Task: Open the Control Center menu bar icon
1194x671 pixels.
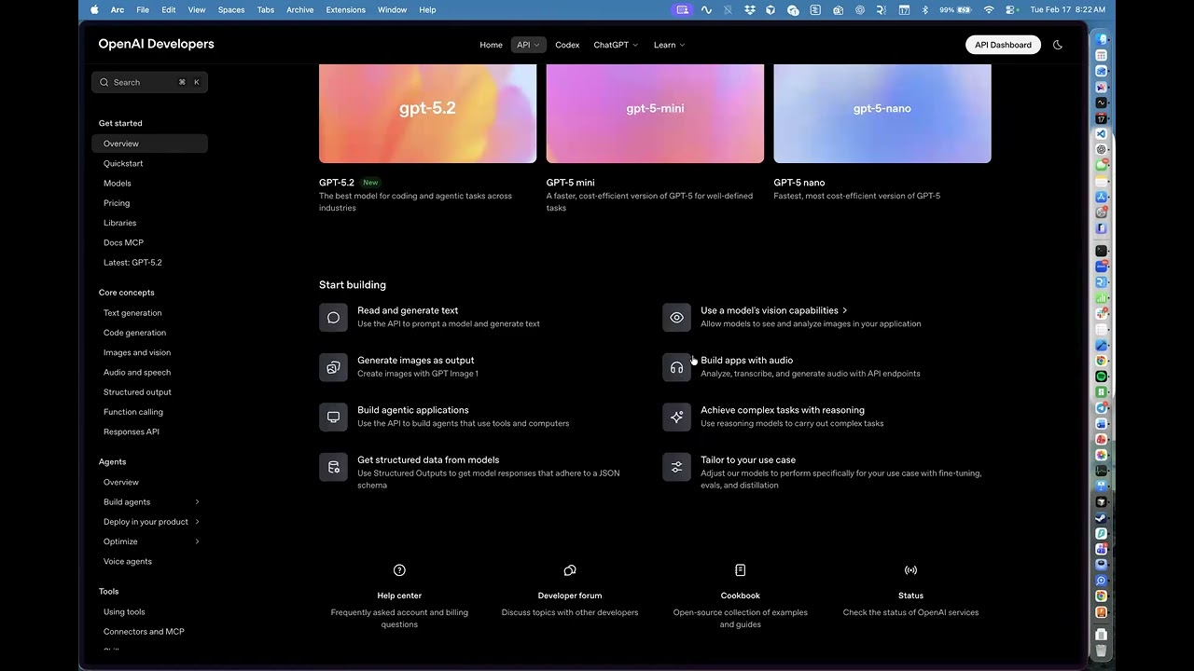Action: coord(1011,9)
